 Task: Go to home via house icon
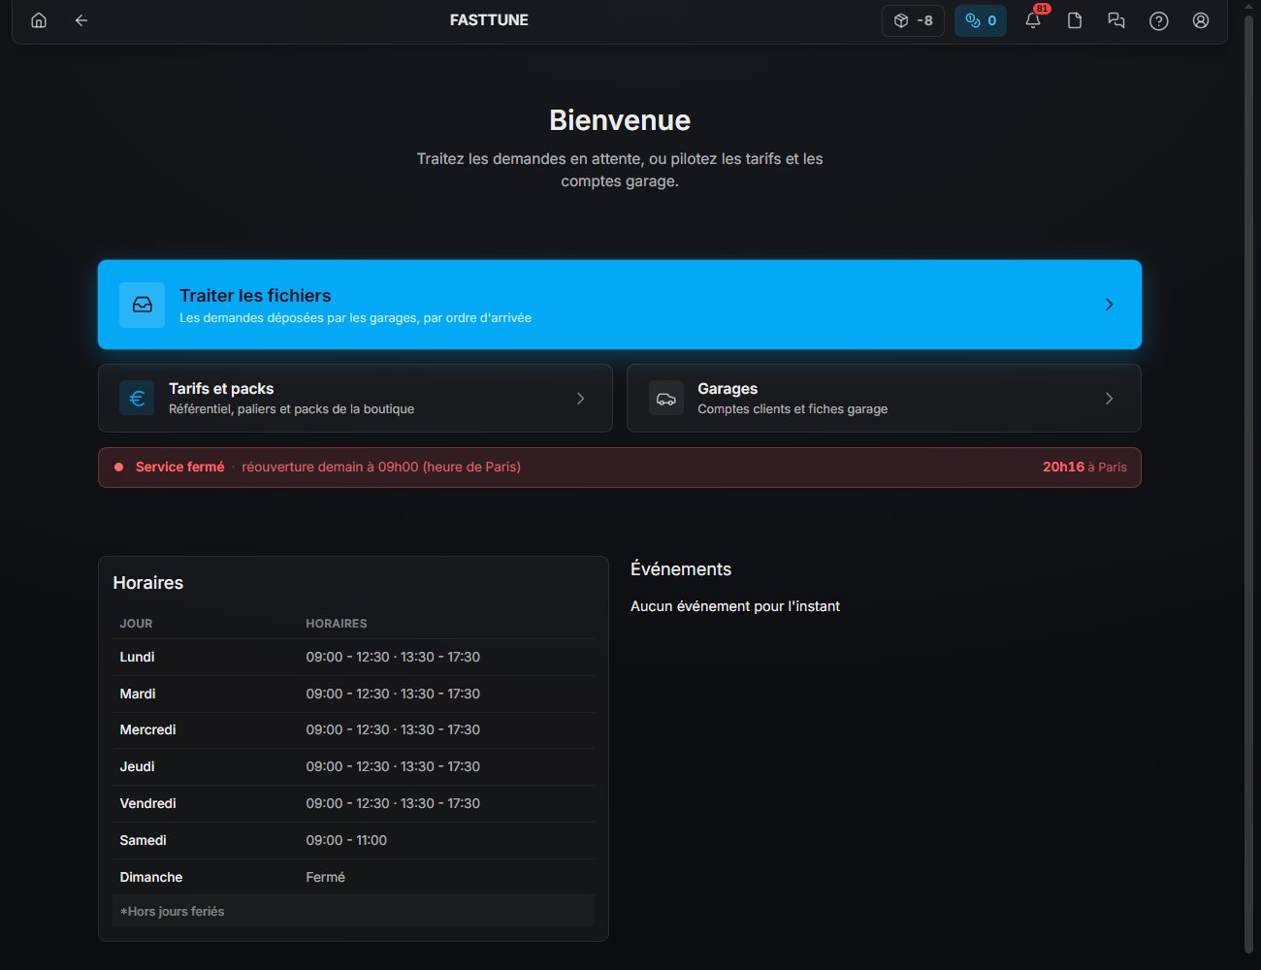pos(39,20)
